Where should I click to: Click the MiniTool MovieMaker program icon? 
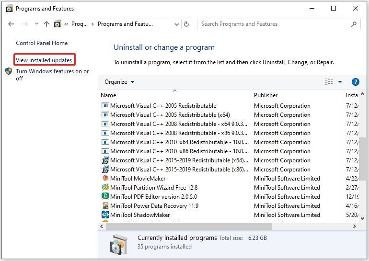[105, 179]
